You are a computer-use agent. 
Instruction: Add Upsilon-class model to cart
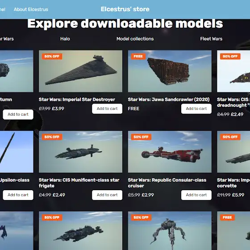click(x=18, y=195)
